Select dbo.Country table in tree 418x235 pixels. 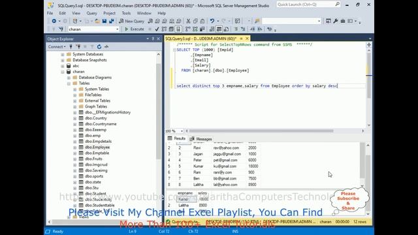pyautogui.click(x=96, y=118)
